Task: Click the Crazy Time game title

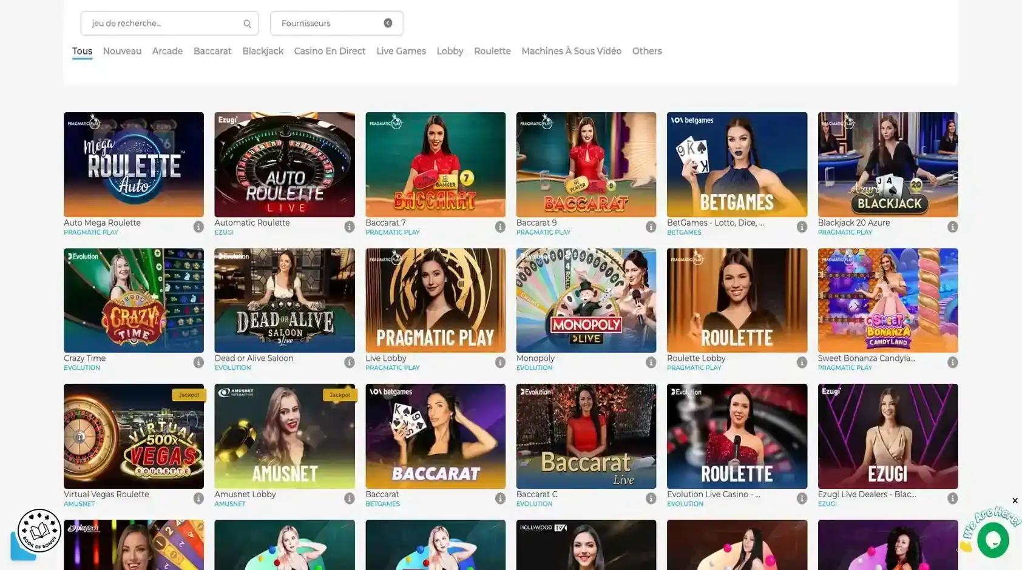Action: pyautogui.click(x=84, y=358)
